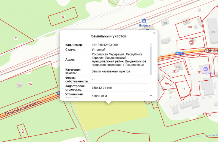Viewport: 218px width, 142px height.
Task: Select parcel 48 on the map
Action: 190,44
